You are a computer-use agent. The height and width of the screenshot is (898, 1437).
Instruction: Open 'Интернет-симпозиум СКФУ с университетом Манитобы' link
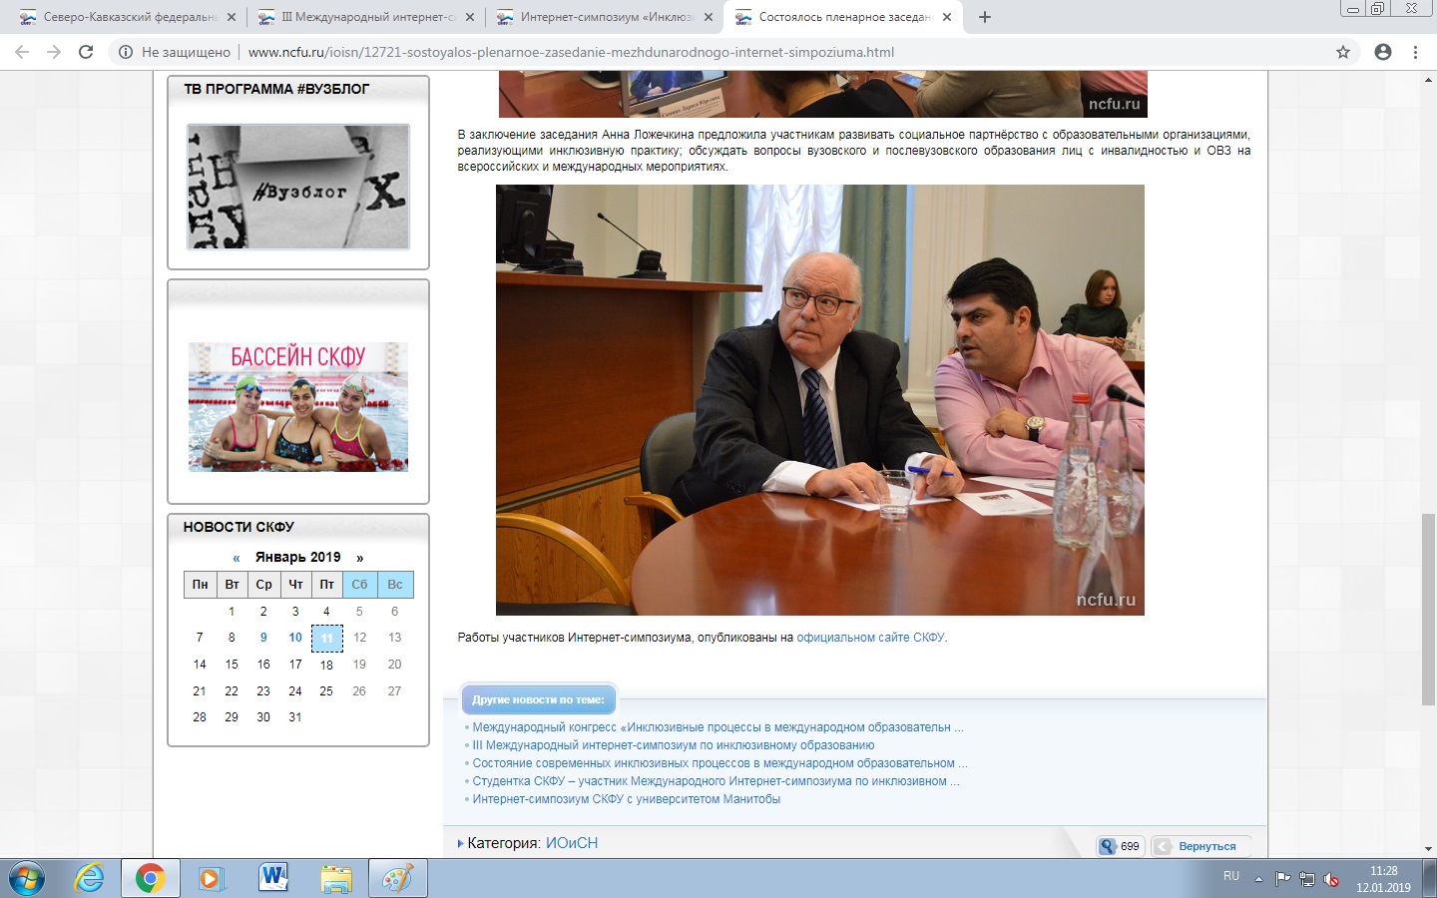(627, 799)
